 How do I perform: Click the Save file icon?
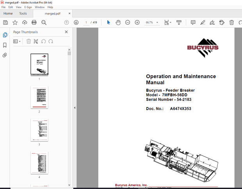[x=5, y=23]
